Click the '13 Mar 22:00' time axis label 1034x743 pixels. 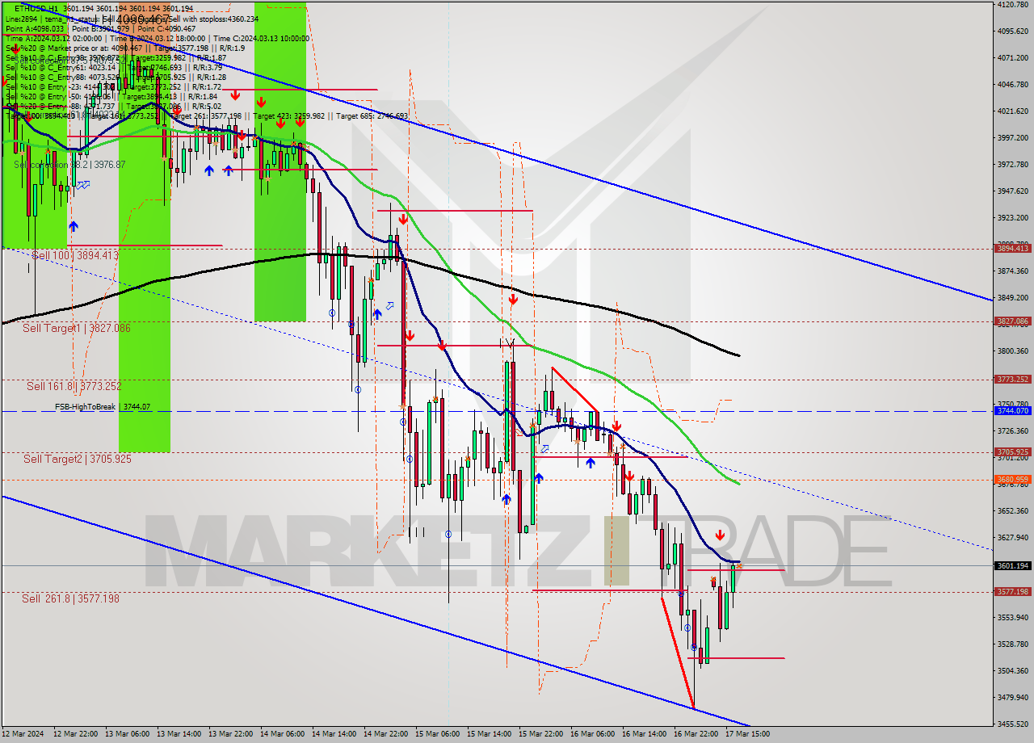point(229,734)
